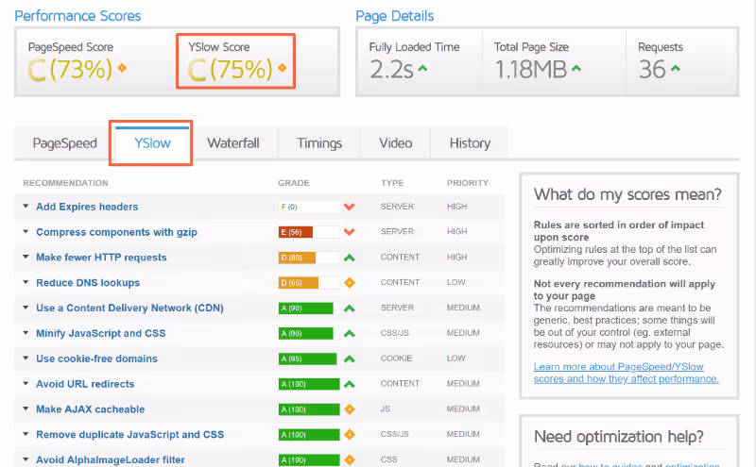Open Use cookie-free domains recommendation
This screenshot has height=467, width=756.
click(97, 359)
